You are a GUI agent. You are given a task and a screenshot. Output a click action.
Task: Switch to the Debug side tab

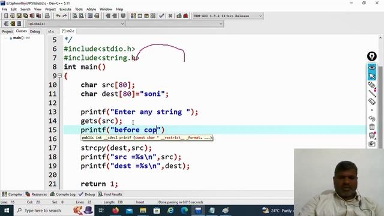tap(35, 31)
